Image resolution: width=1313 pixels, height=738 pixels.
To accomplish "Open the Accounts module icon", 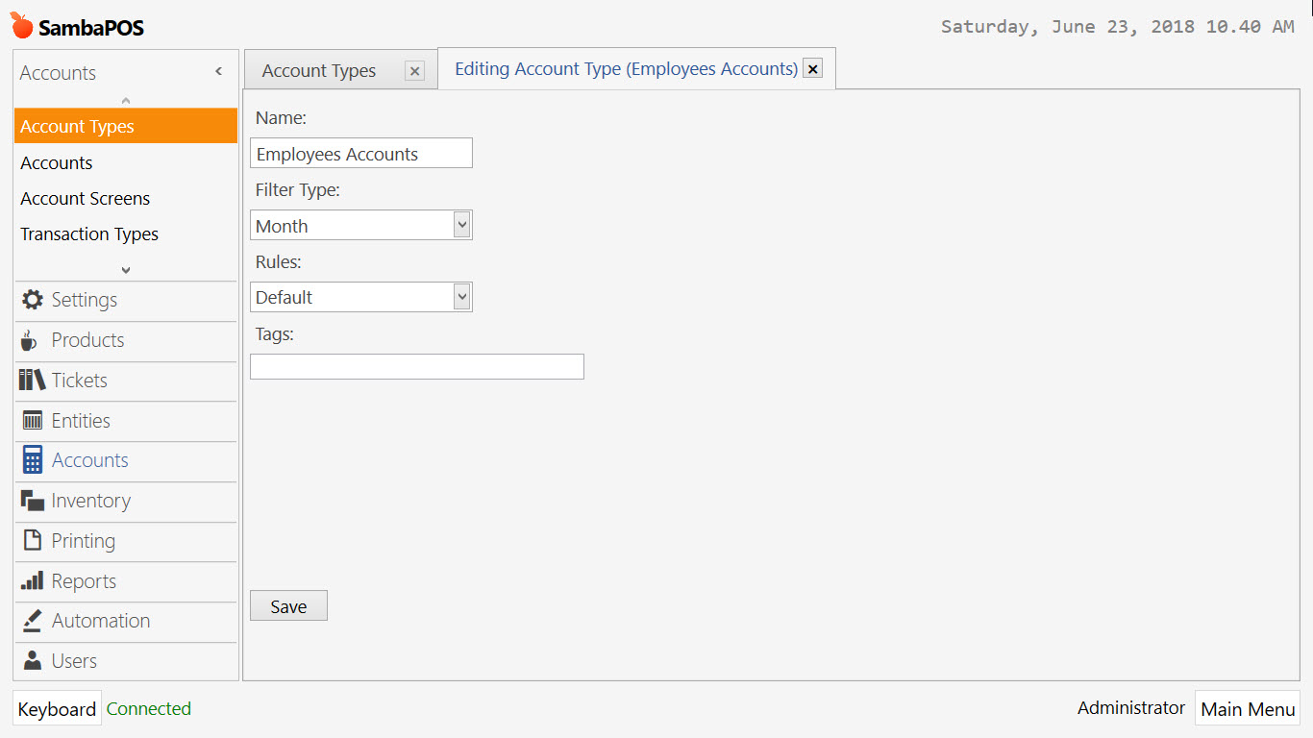I will pos(29,460).
